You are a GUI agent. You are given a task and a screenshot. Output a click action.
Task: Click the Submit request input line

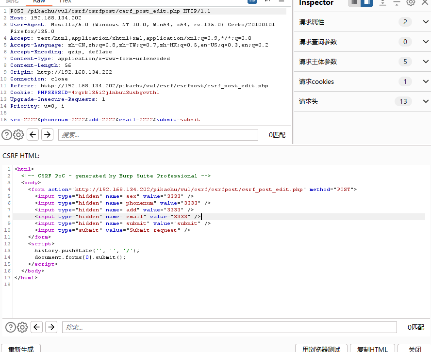[x=113, y=230]
